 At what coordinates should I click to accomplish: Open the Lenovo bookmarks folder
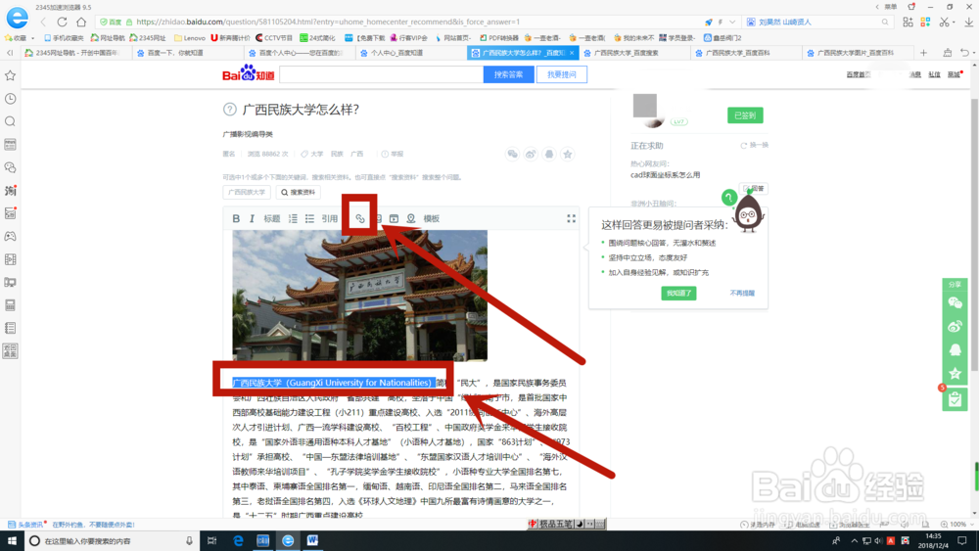[190, 38]
